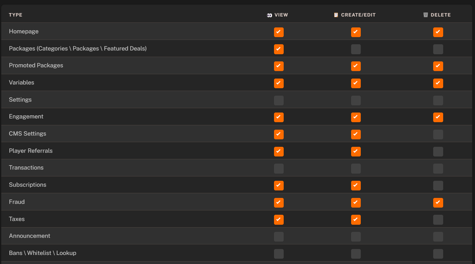This screenshot has width=475, height=264.
Task: Check Delete for Player Referrals
Action: (x=438, y=151)
